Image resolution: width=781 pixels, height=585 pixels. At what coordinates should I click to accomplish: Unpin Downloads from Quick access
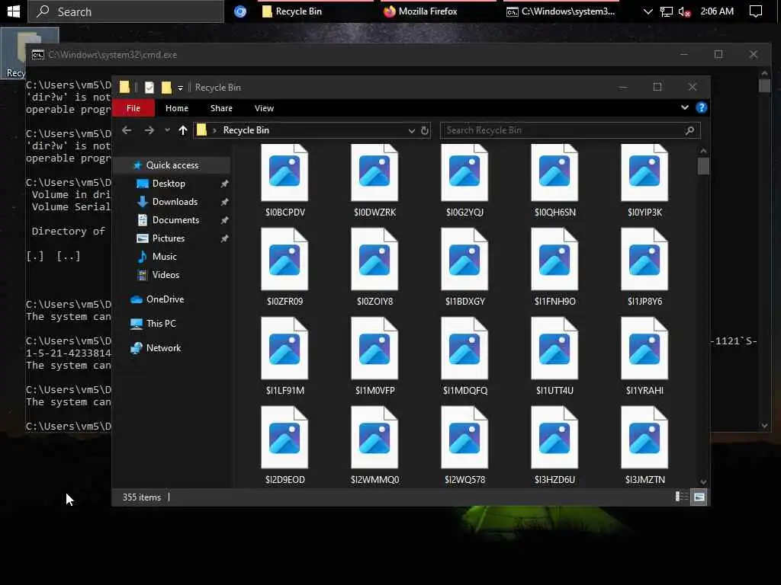pyautogui.click(x=225, y=202)
